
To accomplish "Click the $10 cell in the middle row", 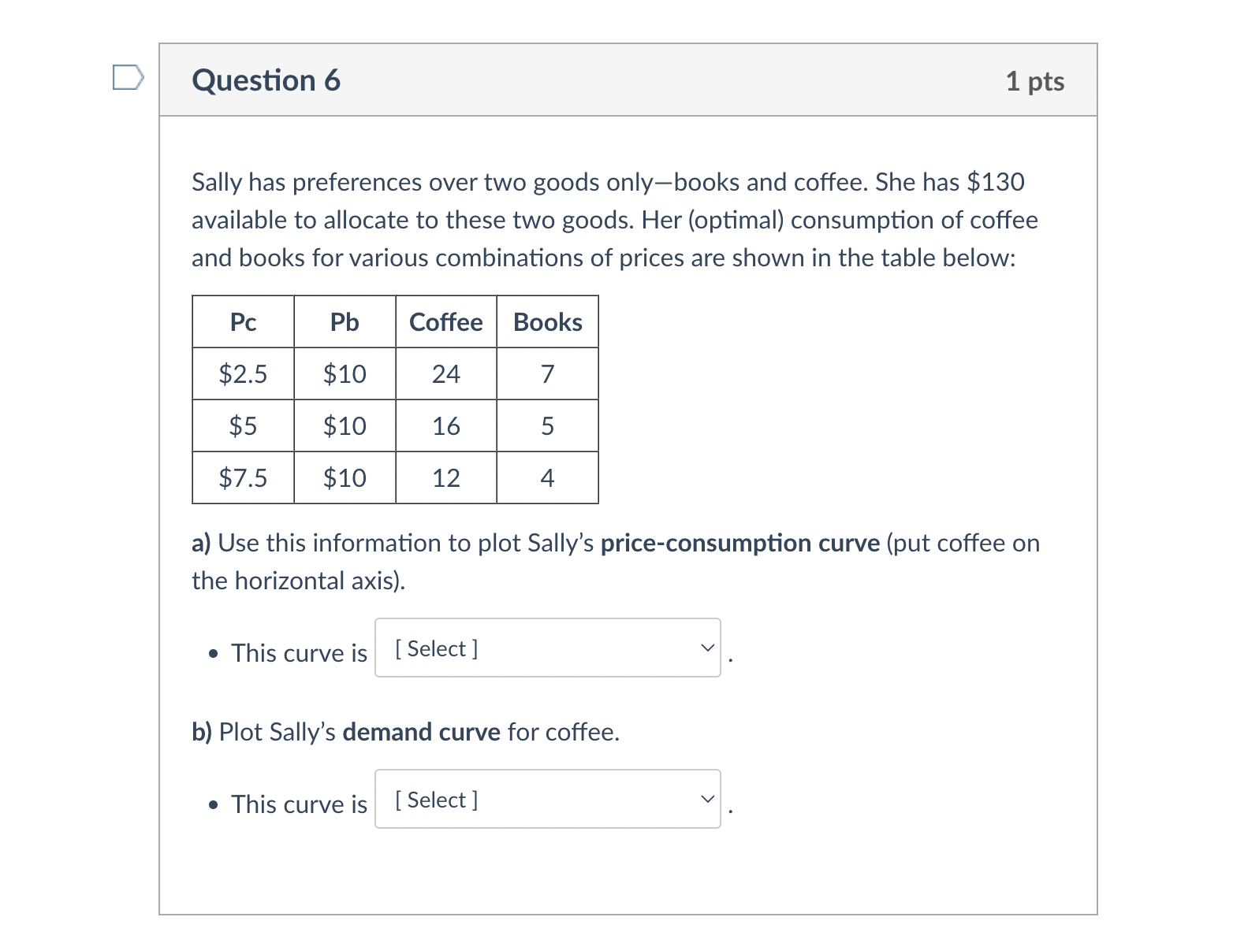I will click(345, 425).
